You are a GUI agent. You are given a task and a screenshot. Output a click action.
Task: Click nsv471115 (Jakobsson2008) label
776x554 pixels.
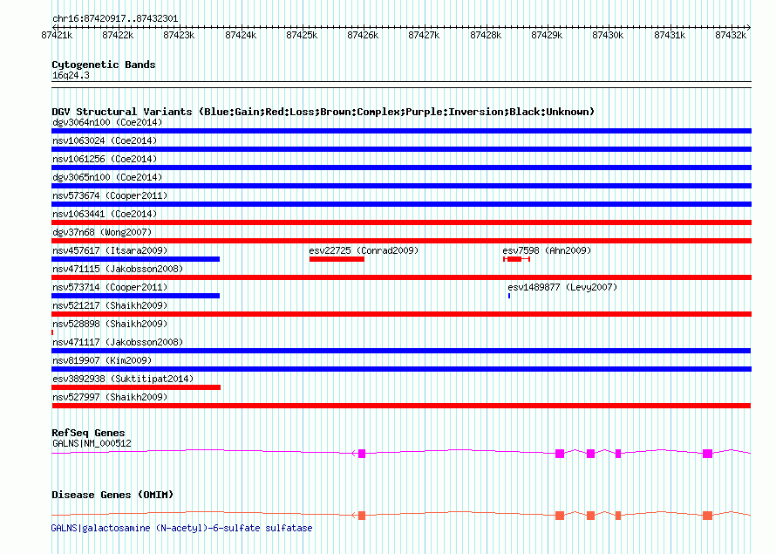pyautogui.click(x=118, y=269)
